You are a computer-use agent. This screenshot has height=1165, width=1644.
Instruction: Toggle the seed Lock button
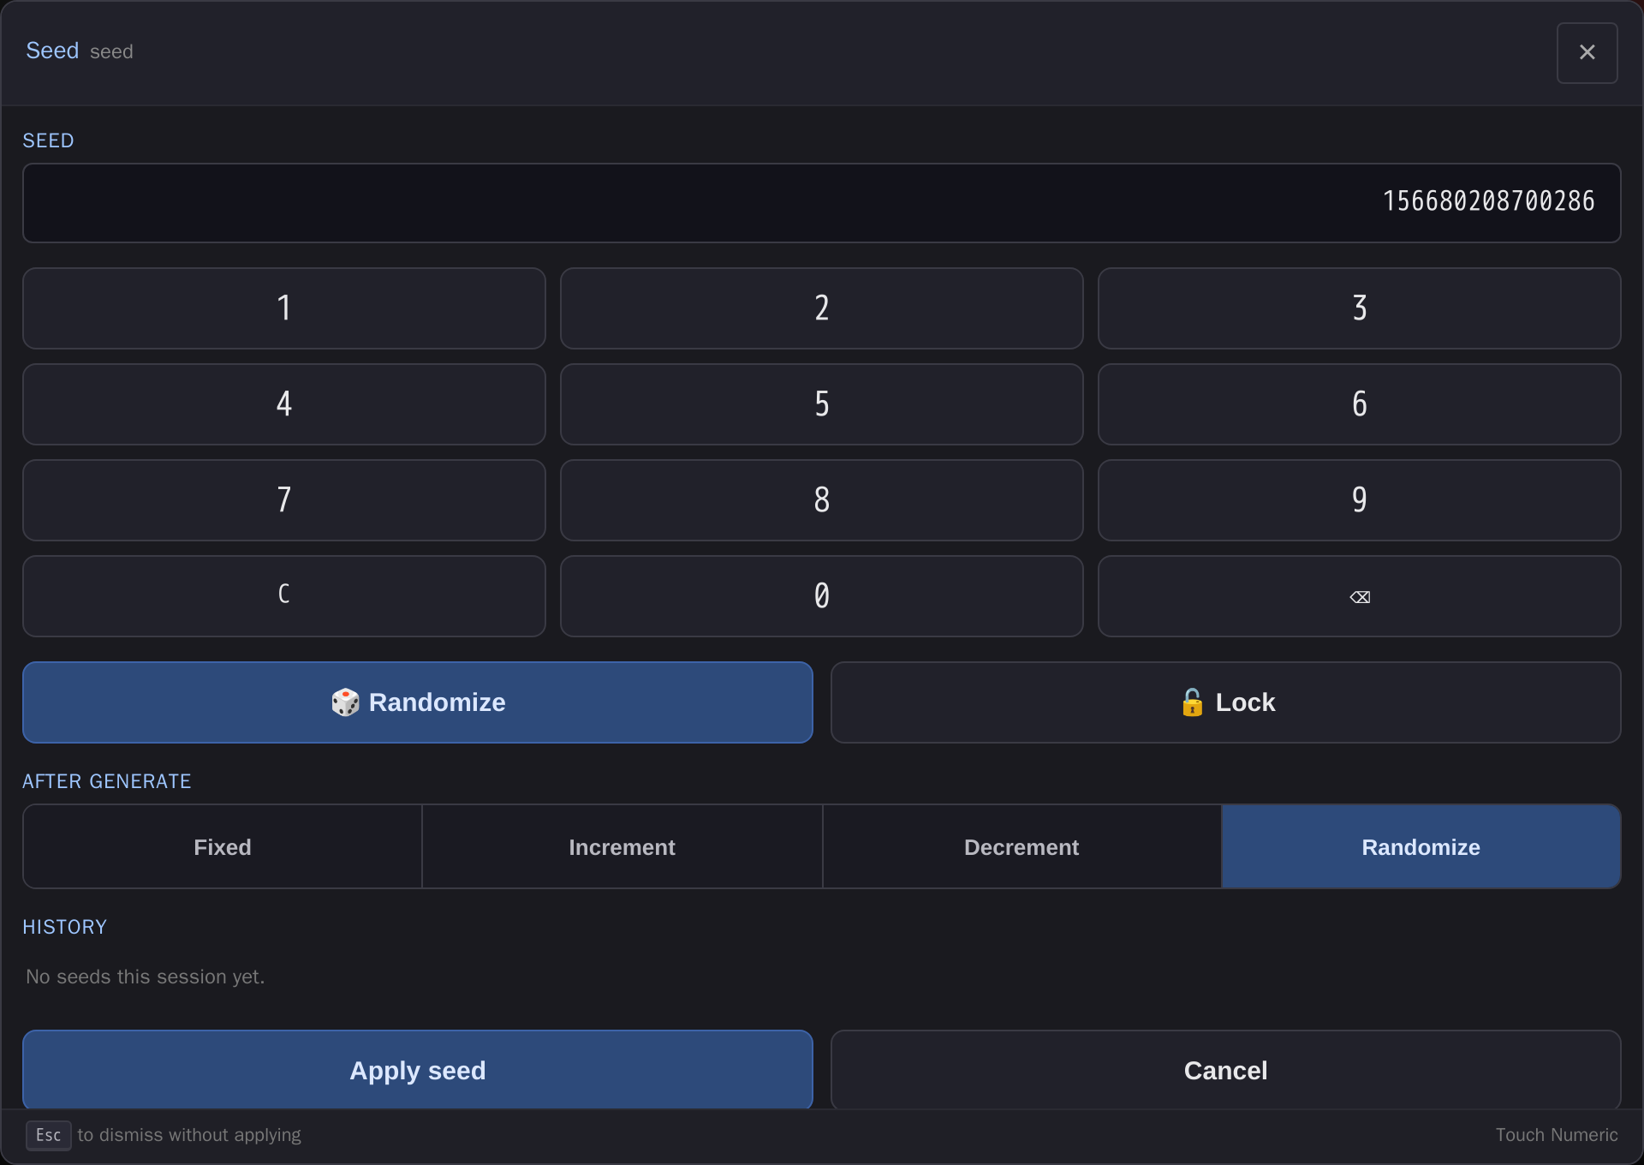coord(1225,702)
